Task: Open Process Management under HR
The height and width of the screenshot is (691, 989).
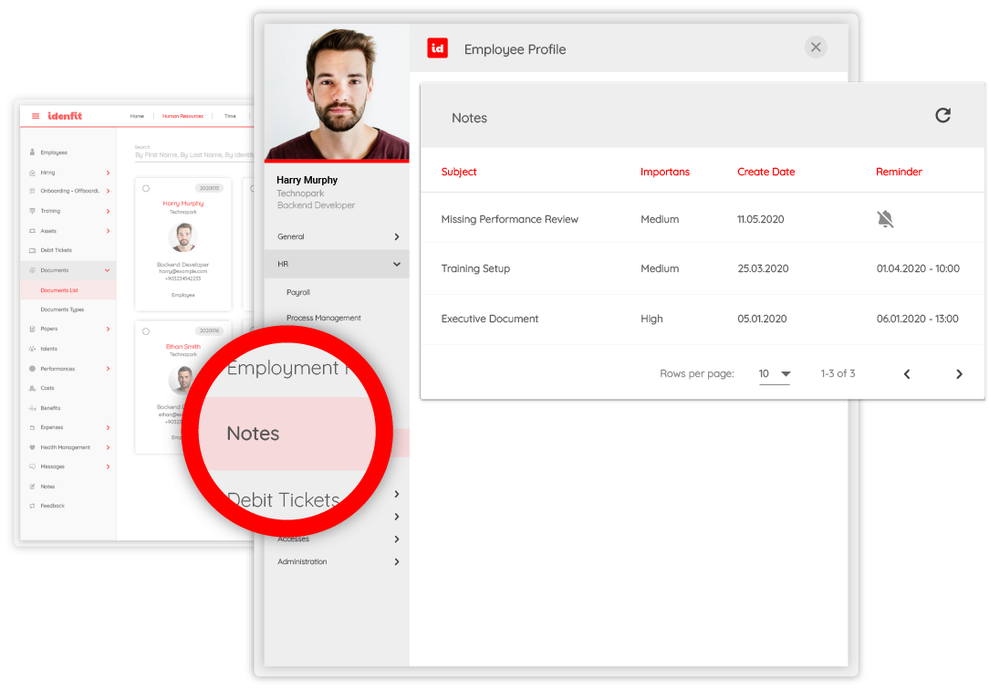Action: (x=324, y=318)
